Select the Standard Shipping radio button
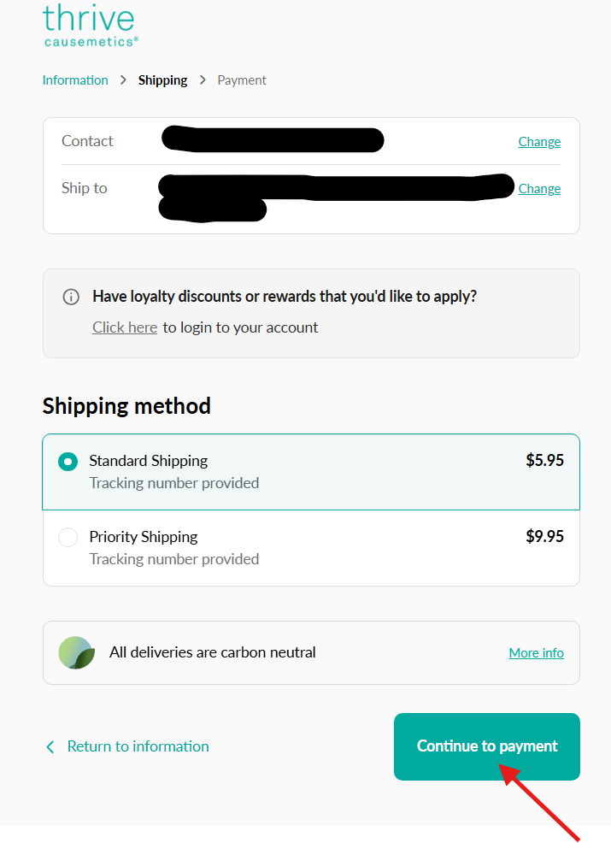611x843 pixels. click(68, 461)
